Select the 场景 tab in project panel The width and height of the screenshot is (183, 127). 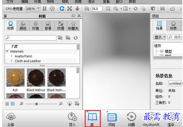pos(159,25)
